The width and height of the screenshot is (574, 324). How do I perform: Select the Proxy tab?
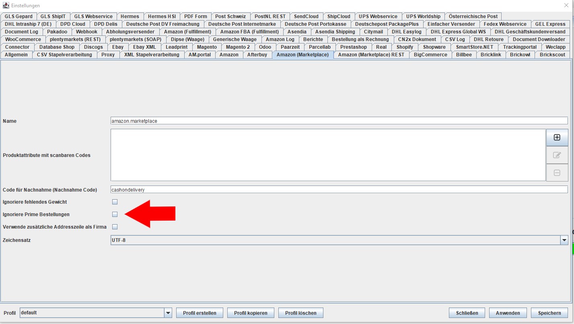[108, 54]
